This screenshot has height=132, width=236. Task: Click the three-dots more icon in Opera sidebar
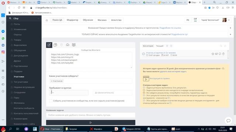pyautogui.click(x=3, y=120)
